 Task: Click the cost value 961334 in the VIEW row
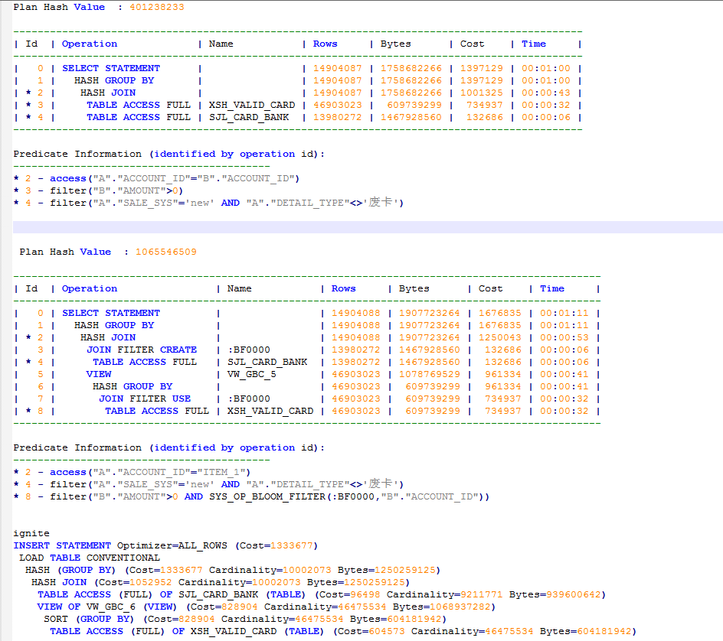tap(503, 374)
